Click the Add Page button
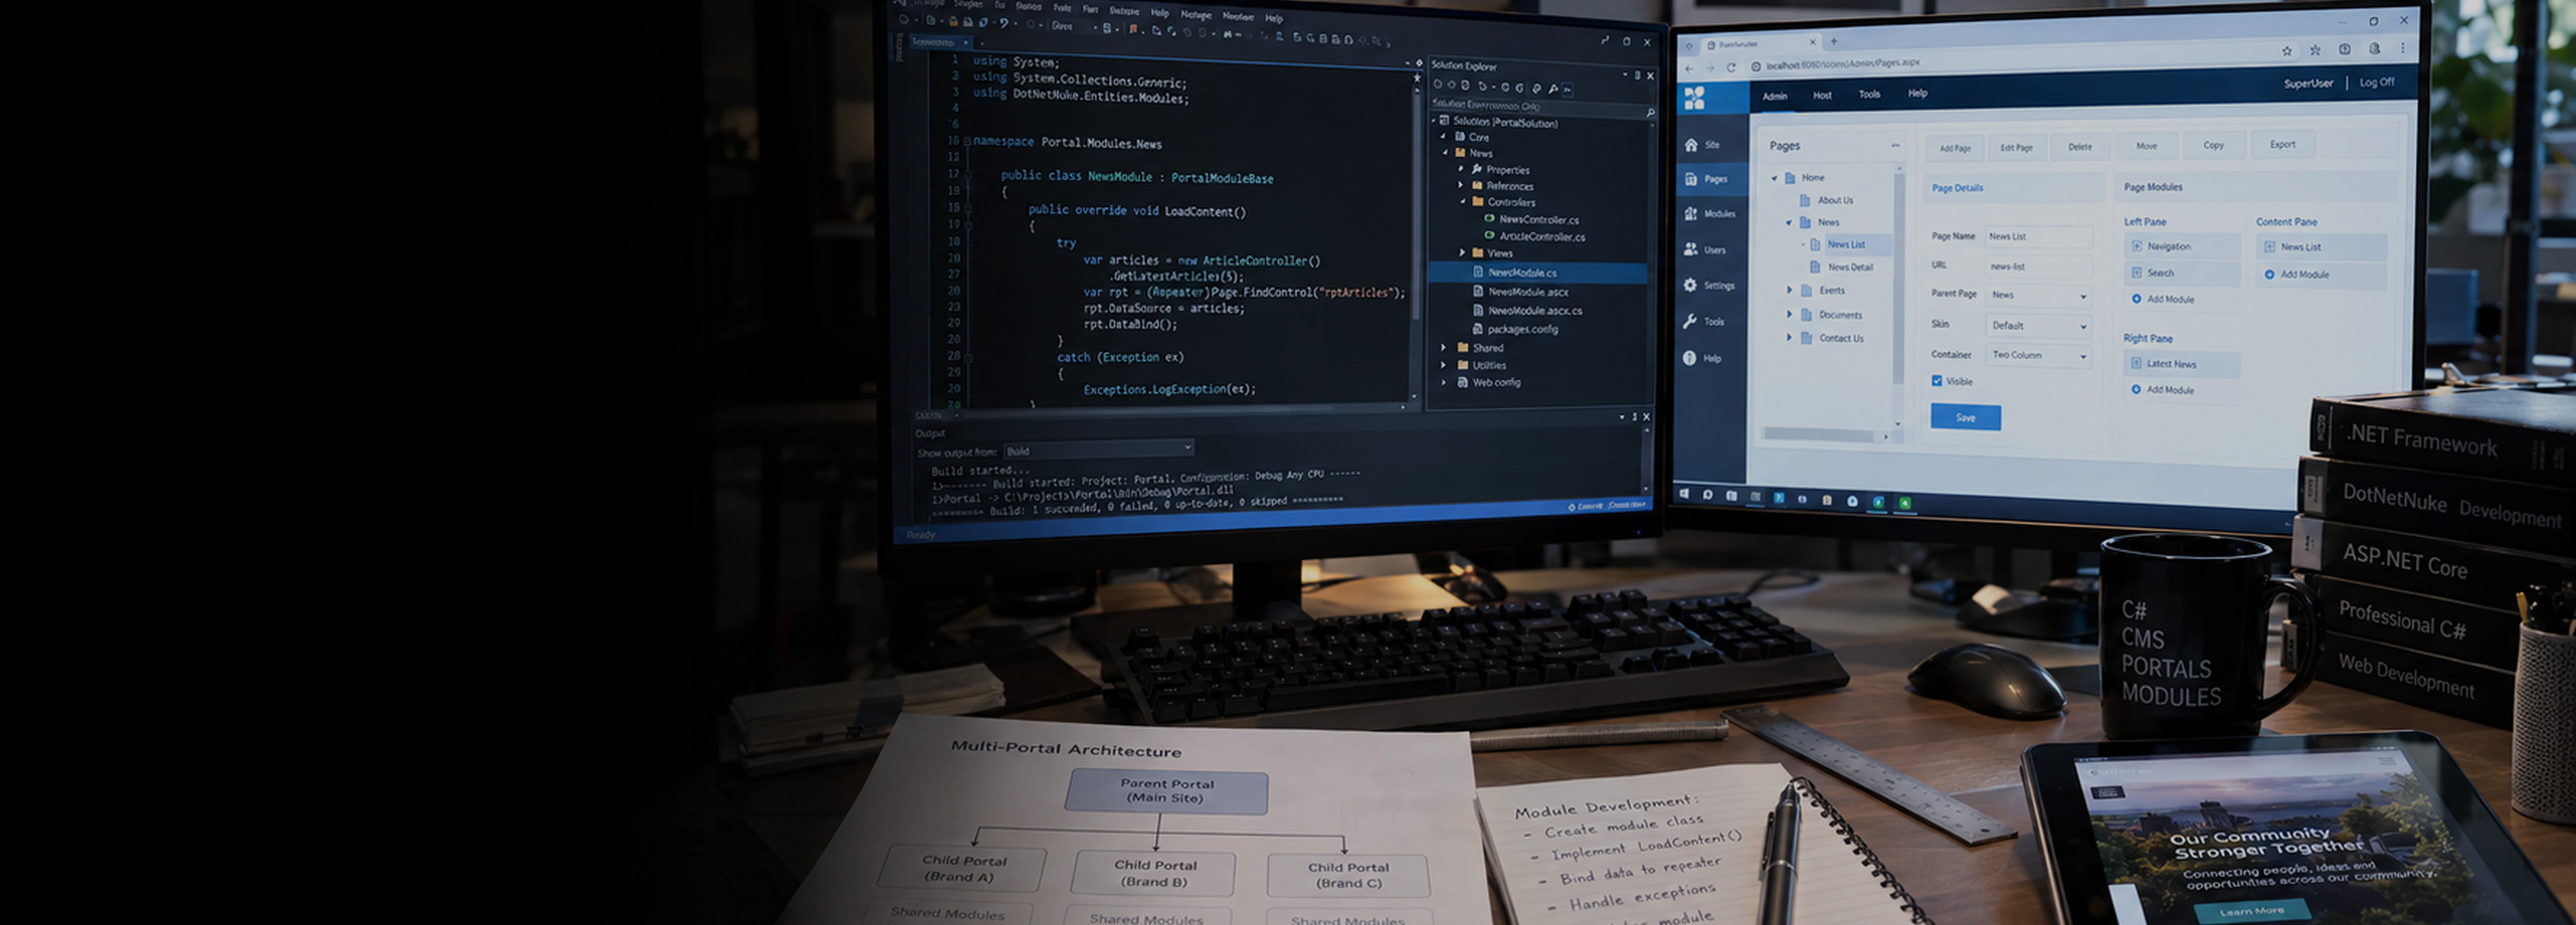2576x925 pixels. (1955, 148)
